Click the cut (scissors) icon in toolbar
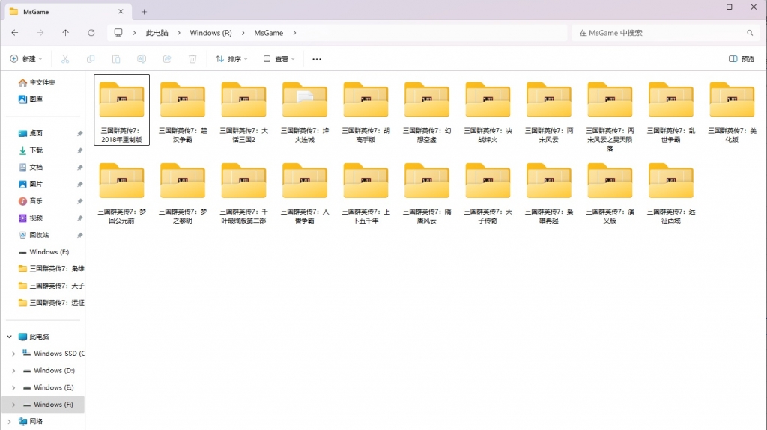 tap(65, 59)
